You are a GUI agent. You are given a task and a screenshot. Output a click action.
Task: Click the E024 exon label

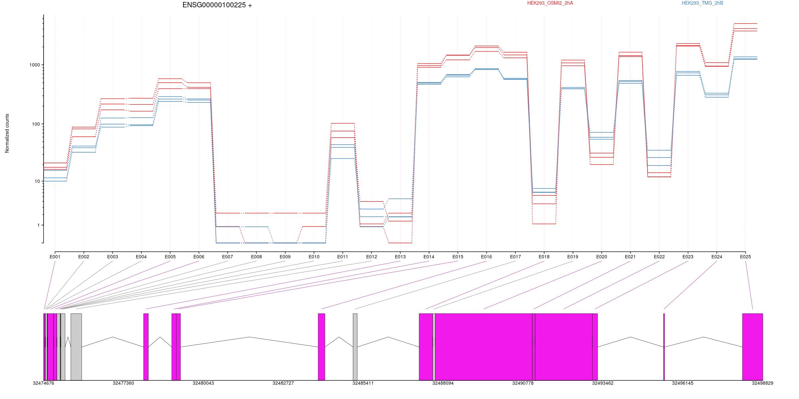[x=717, y=257]
